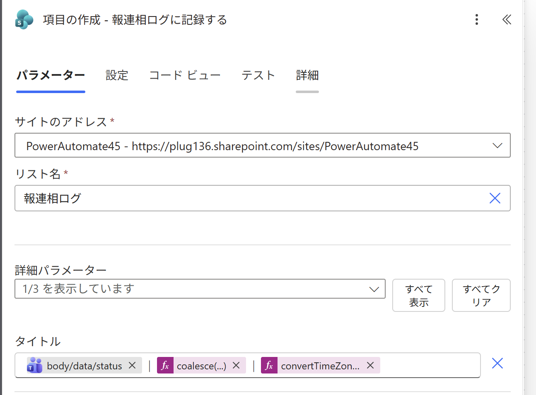Click the body/data/status token text
The height and width of the screenshot is (395, 536).
85,366
